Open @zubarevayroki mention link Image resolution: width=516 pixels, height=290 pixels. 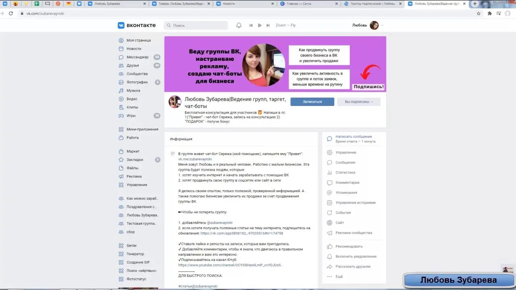click(x=220, y=223)
